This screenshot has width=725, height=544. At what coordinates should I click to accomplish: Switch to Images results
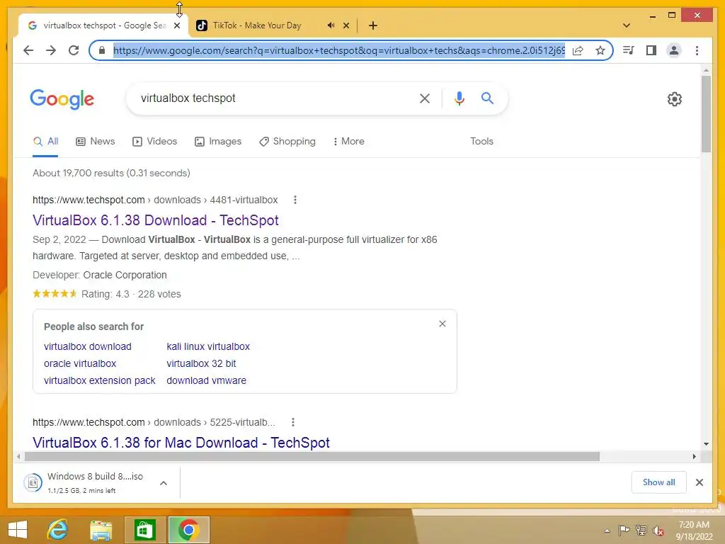[x=218, y=141]
